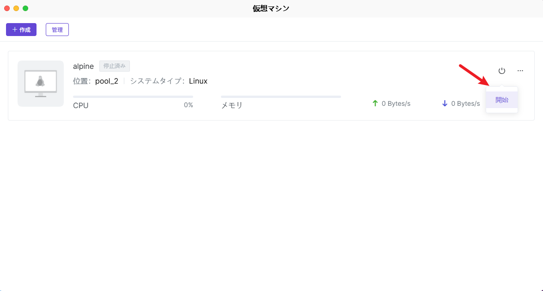Viewport: 543px width, 291px height.
Task: Click the green upload arrow icon
Action: 375,103
